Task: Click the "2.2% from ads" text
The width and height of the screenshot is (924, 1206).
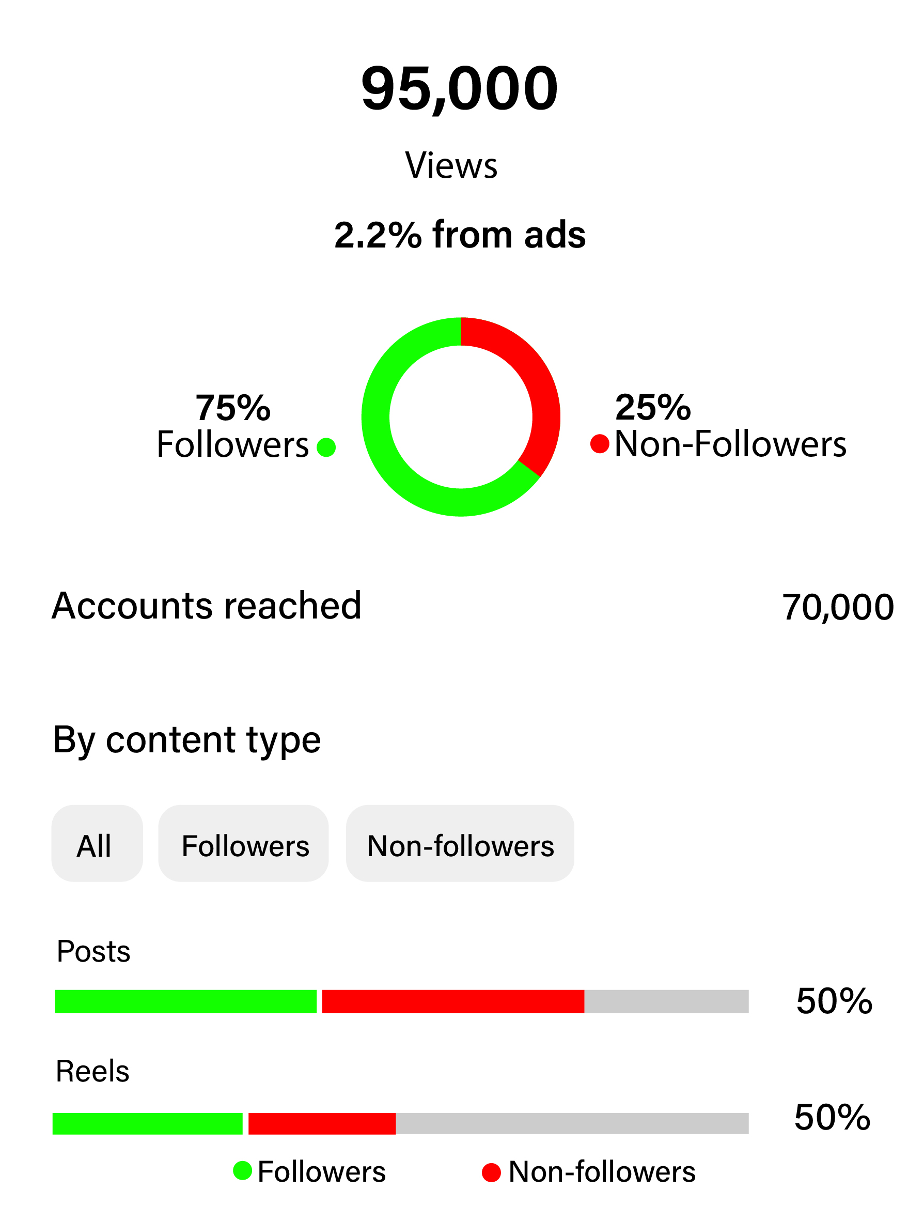Action: [x=460, y=235]
